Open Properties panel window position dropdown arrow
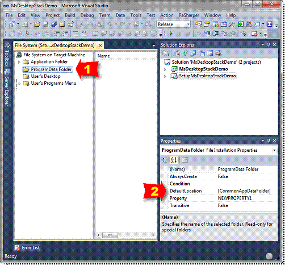Image resolution: width=289 pixels, height=269 pixels. (263, 140)
